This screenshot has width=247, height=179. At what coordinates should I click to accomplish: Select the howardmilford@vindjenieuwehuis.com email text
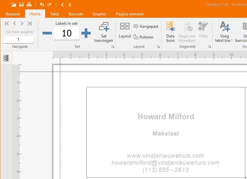[165, 163]
